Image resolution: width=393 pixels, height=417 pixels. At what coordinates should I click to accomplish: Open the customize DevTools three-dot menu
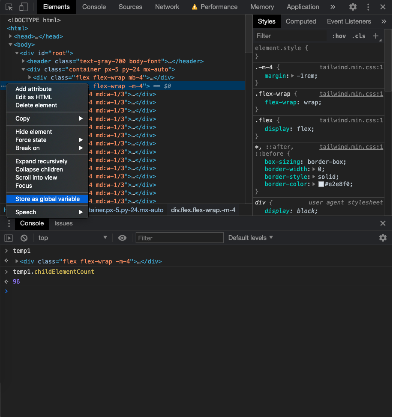coord(368,7)
